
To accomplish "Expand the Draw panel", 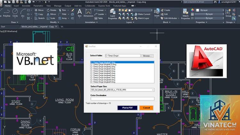I will (x=14, y=22).
